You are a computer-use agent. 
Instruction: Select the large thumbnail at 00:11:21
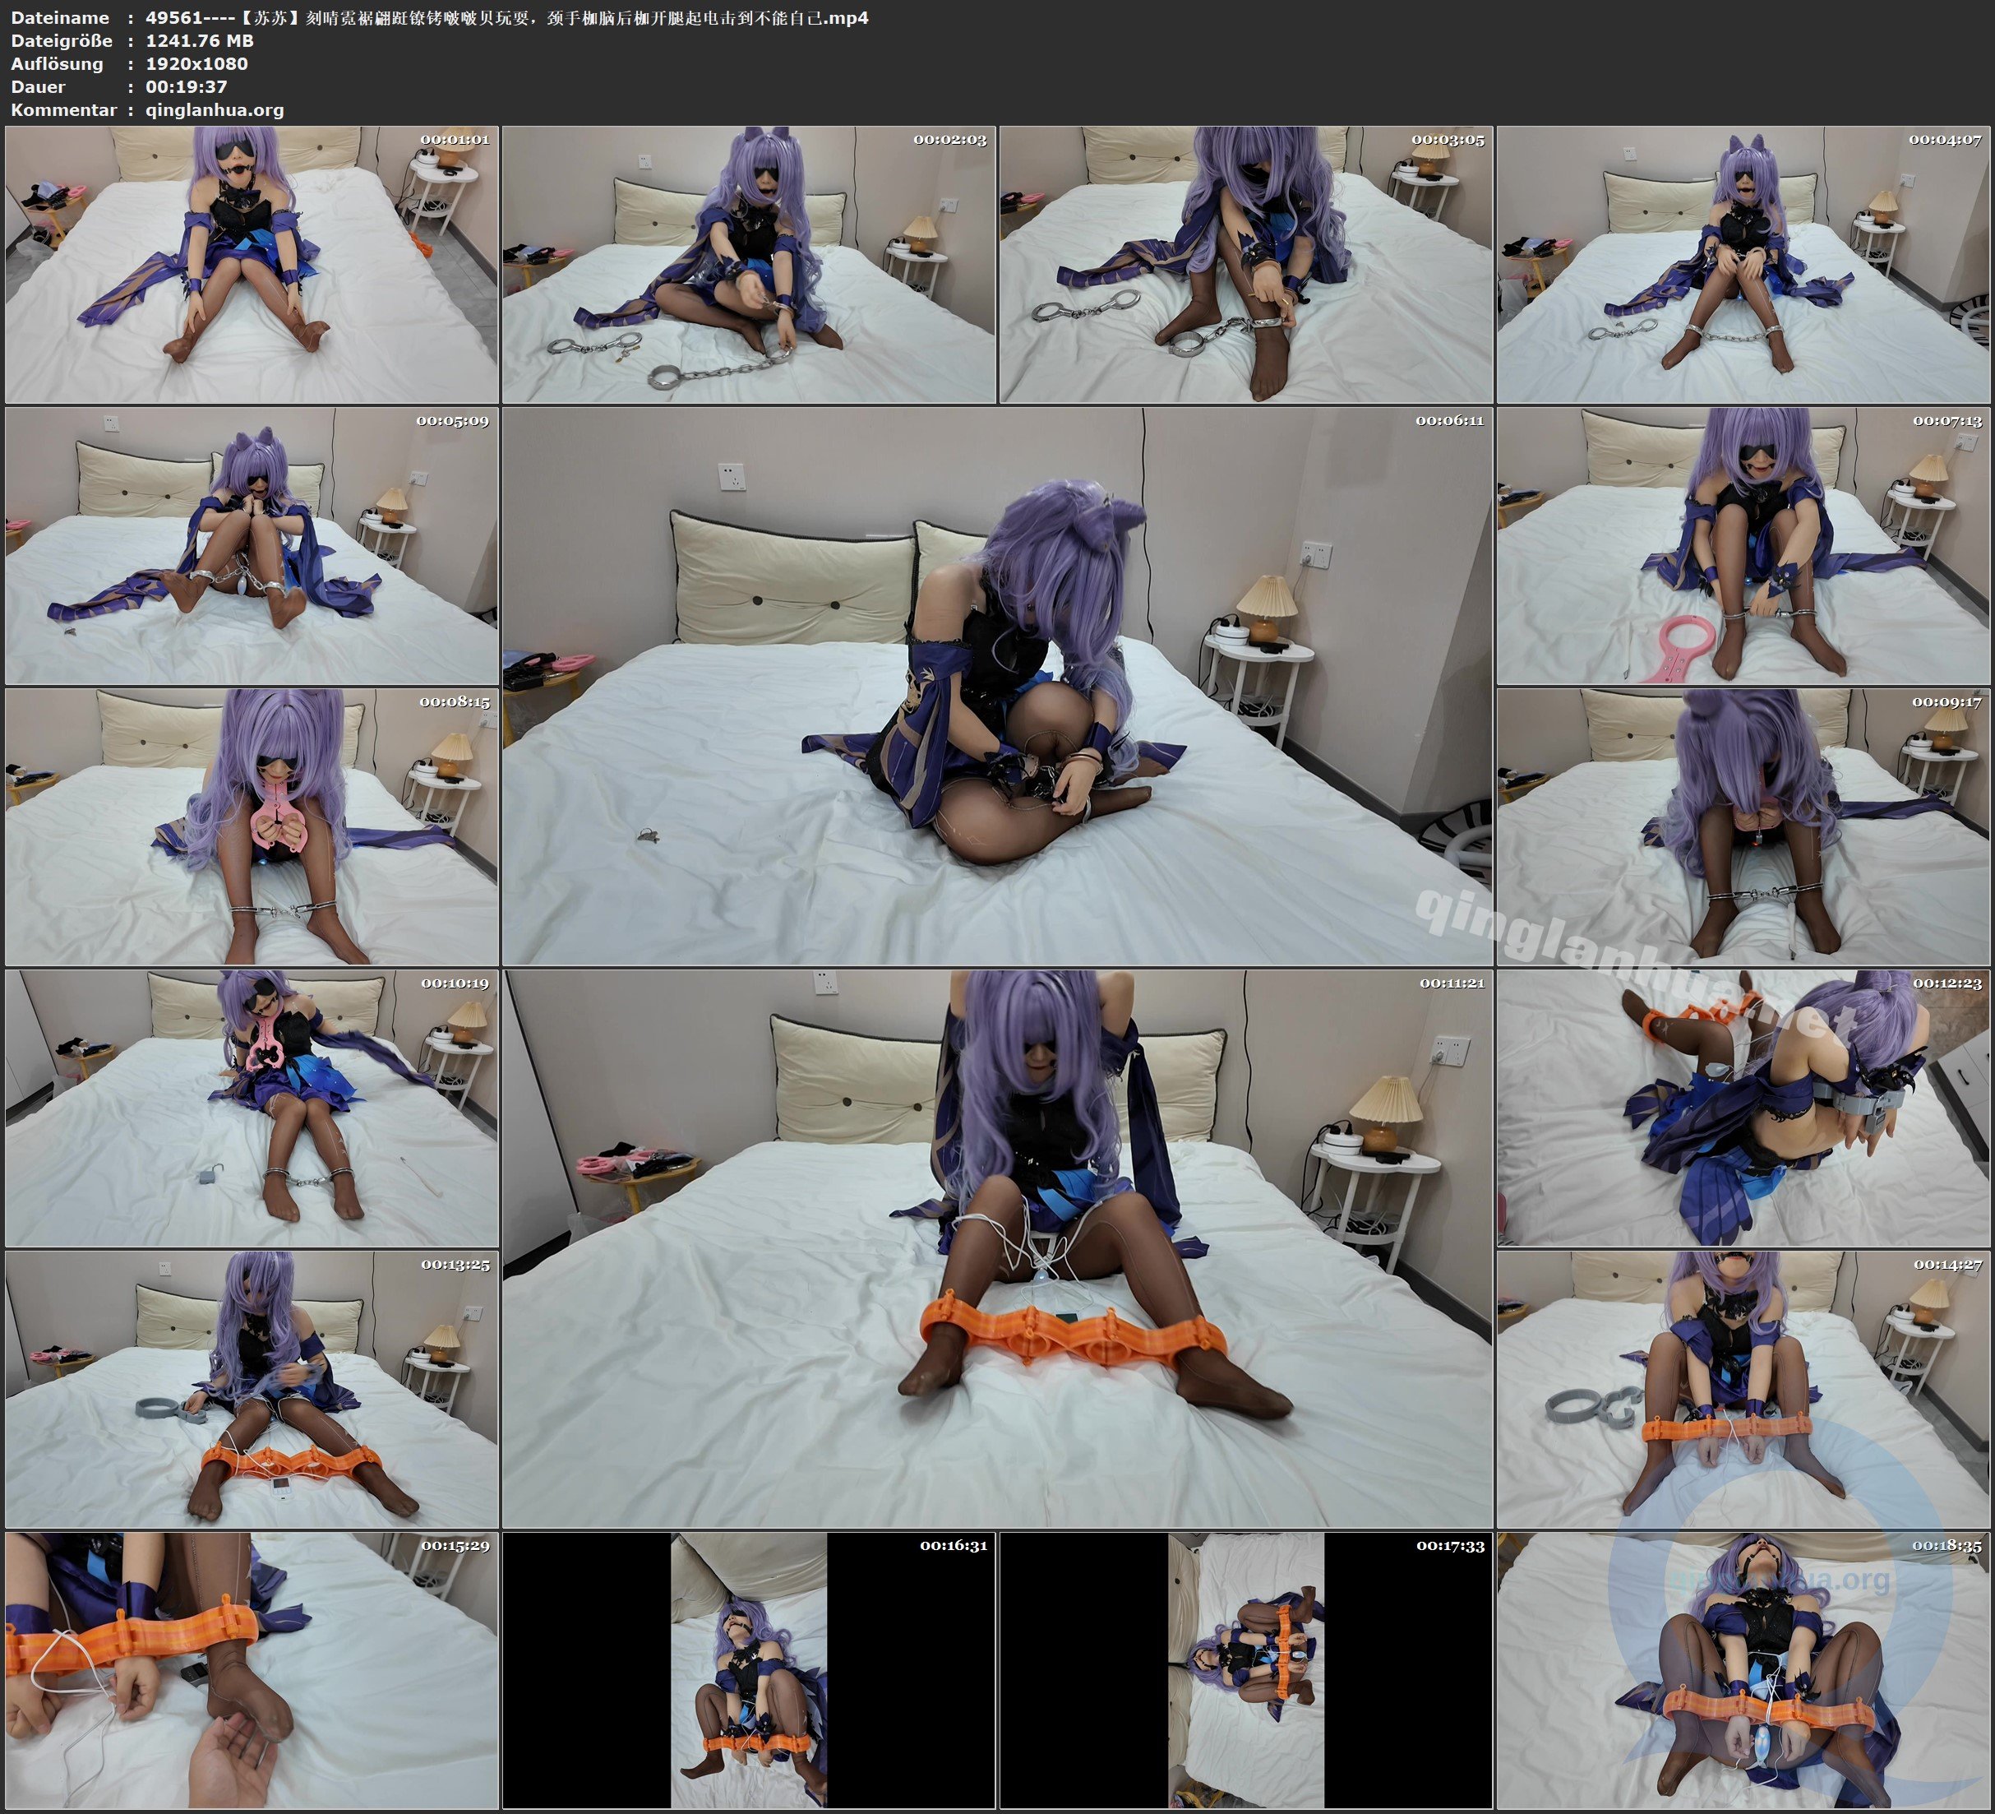click(996, 1248)
